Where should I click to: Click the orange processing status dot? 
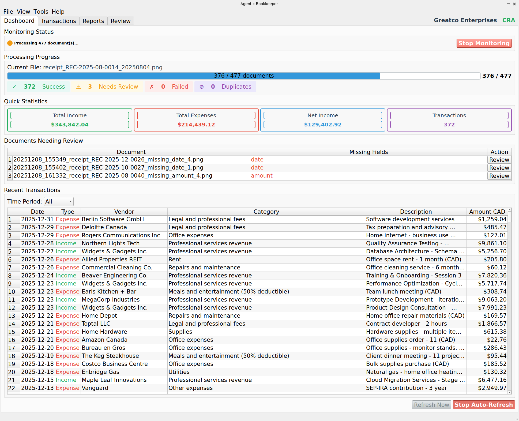tap(10, 43)
